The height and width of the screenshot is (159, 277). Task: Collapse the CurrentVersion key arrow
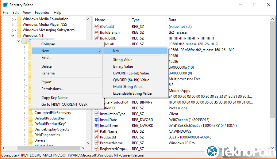click(x=18, y=41)
